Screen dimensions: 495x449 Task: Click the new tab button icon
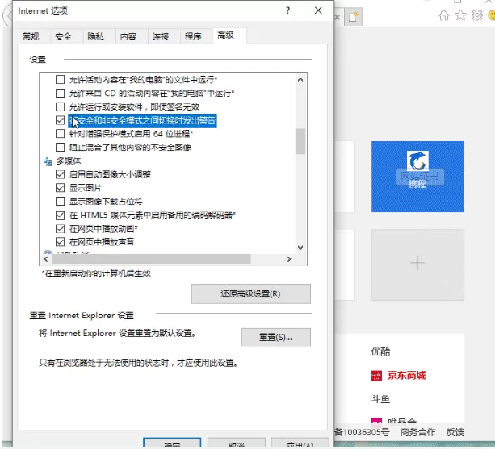353,17
